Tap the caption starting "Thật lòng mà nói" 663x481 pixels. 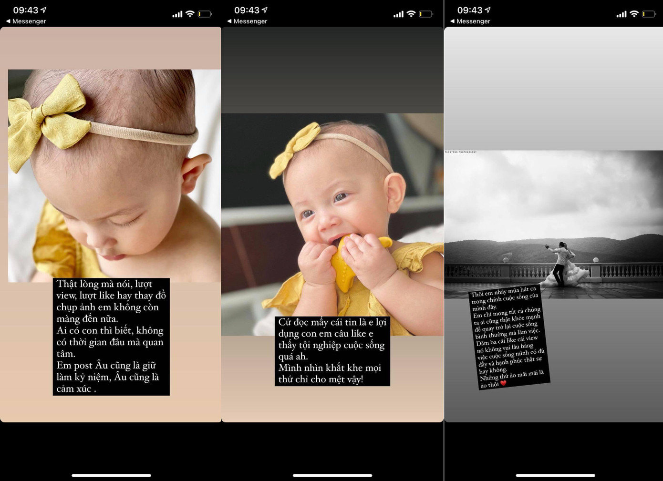tap(111, 337)
